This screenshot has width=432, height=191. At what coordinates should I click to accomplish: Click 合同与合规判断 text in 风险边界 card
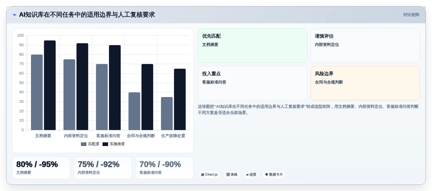pyautogui.click(x=329, y=82)
